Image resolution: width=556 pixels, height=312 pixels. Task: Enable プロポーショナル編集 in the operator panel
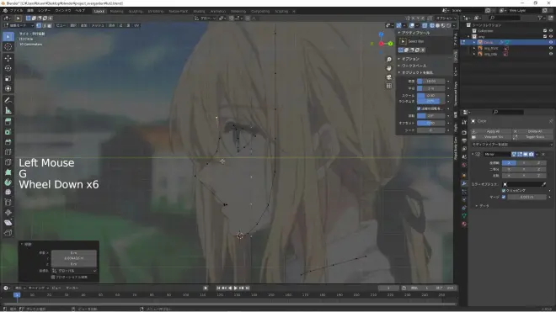click(x=53, y=278)
